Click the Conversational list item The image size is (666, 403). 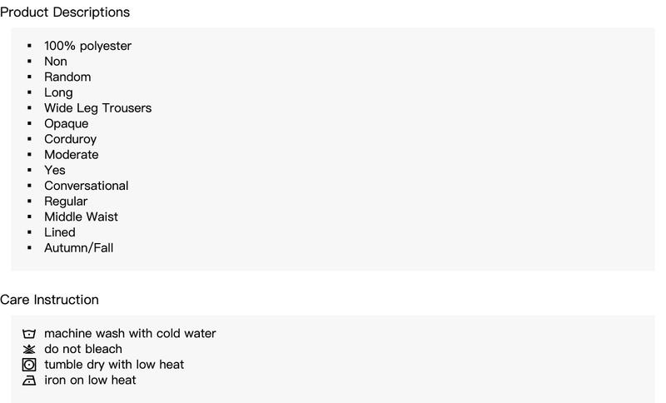pos(87,186)
